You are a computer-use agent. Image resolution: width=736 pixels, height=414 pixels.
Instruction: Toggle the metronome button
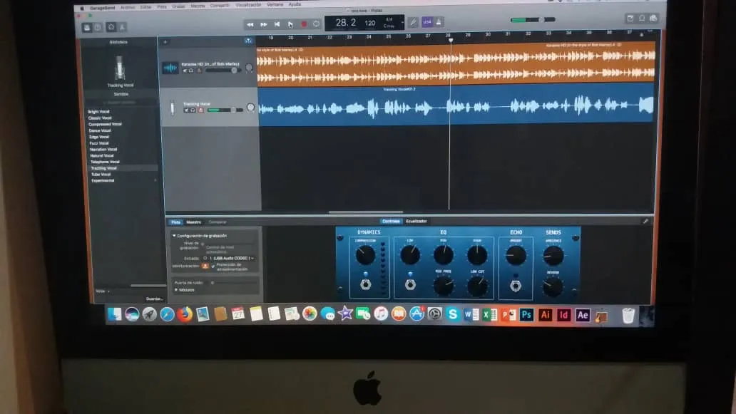point(439,21)
